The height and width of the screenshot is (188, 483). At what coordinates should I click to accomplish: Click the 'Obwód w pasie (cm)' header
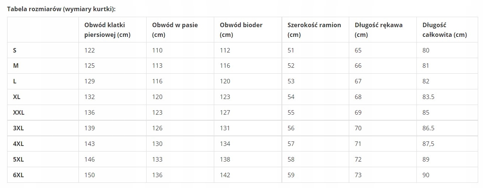175,30
